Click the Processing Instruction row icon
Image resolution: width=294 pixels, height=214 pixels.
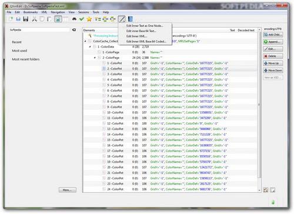90,36
